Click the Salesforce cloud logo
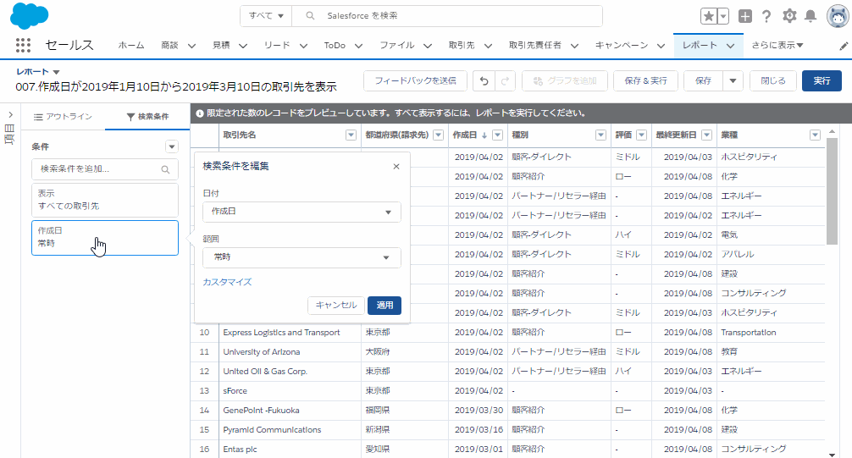The width and height of the screenshot is (852, 458). [30, 16]
